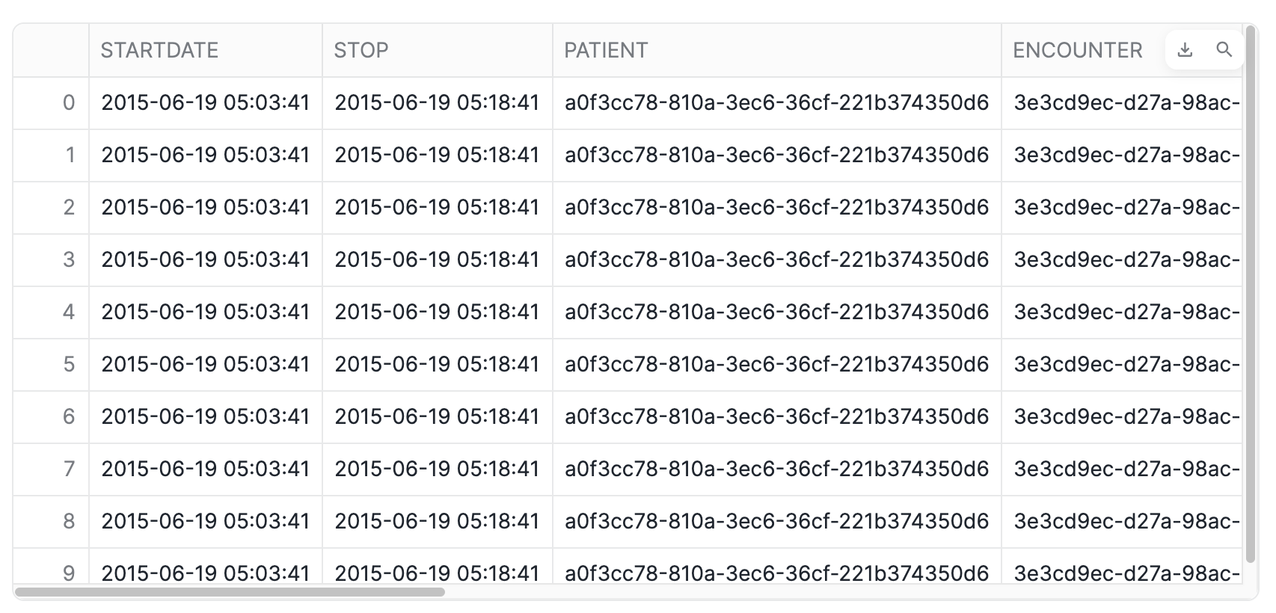
Task: Open the table search magnifier icon
Action: pyautogui.click(x=1224, y=50)
